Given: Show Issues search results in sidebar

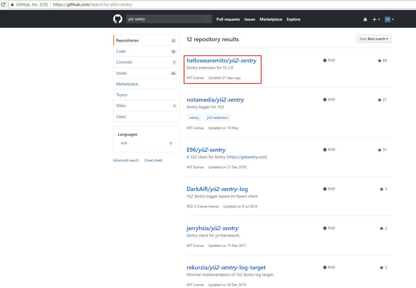Looking at the screenshot, I should (121, 73).
